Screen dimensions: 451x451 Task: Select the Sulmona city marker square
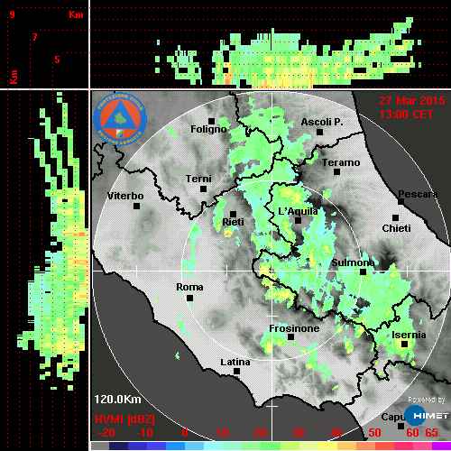[x=364, y=272]
